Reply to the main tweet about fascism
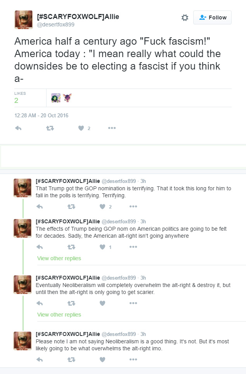This screenshot has height=374, width=246. (18, 128)
